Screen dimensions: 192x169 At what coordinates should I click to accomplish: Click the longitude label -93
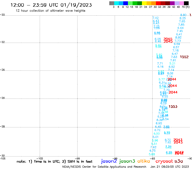pyautogui.click(x=153, y=159)
